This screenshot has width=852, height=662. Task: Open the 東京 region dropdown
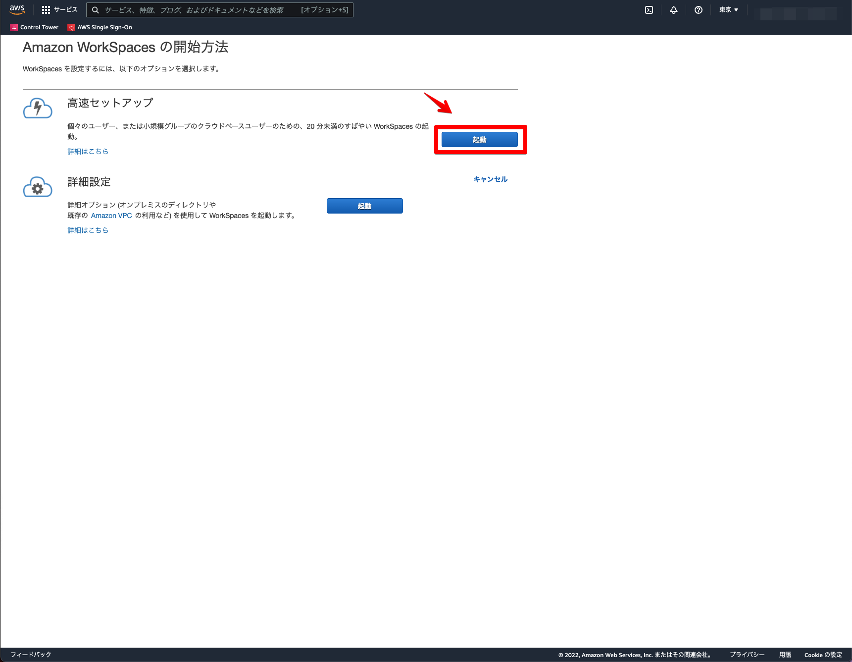[x=728, y=9]
